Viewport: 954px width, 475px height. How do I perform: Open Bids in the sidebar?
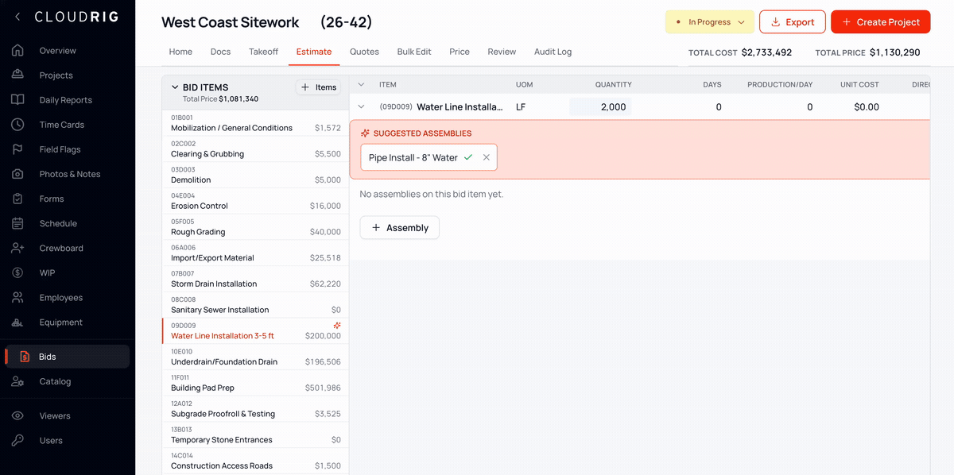(x=67, y=357)
